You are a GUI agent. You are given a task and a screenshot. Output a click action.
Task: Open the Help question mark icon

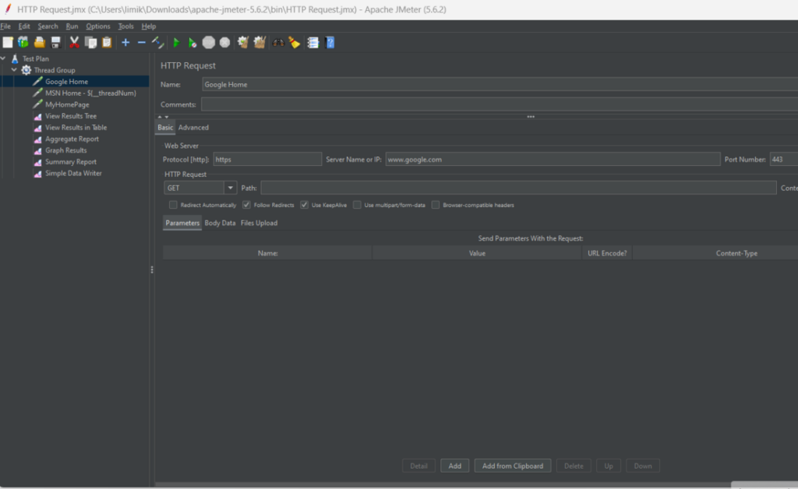click(x=330, y=43)
